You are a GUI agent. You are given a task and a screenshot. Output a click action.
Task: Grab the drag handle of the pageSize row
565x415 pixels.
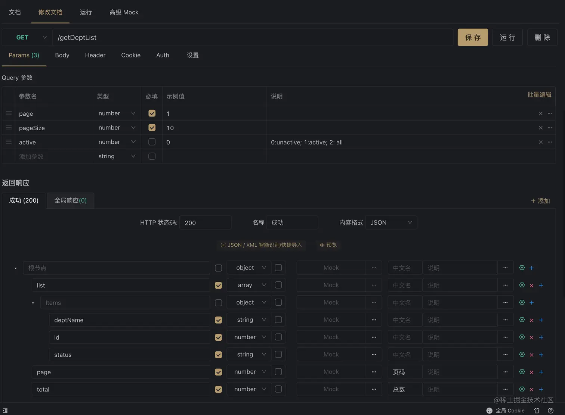pyautogui.click(x=9, y=128)
